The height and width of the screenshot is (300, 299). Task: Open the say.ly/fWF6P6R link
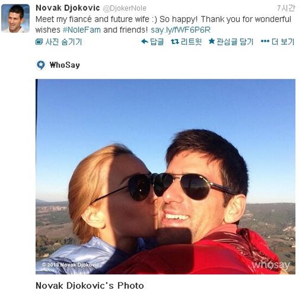pos(181,30)
